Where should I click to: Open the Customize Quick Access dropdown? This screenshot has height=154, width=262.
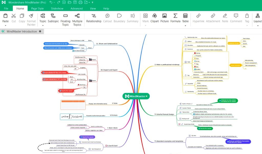[x=92, y=3]
